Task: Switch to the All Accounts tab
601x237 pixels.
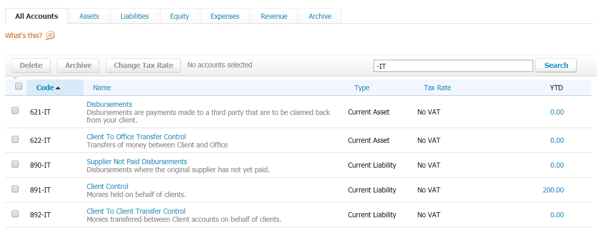Action: (37, 16)
